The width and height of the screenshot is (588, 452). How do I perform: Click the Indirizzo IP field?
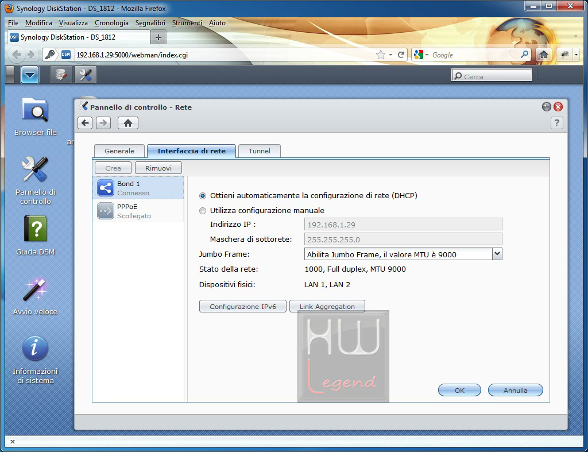click(403, 225)
